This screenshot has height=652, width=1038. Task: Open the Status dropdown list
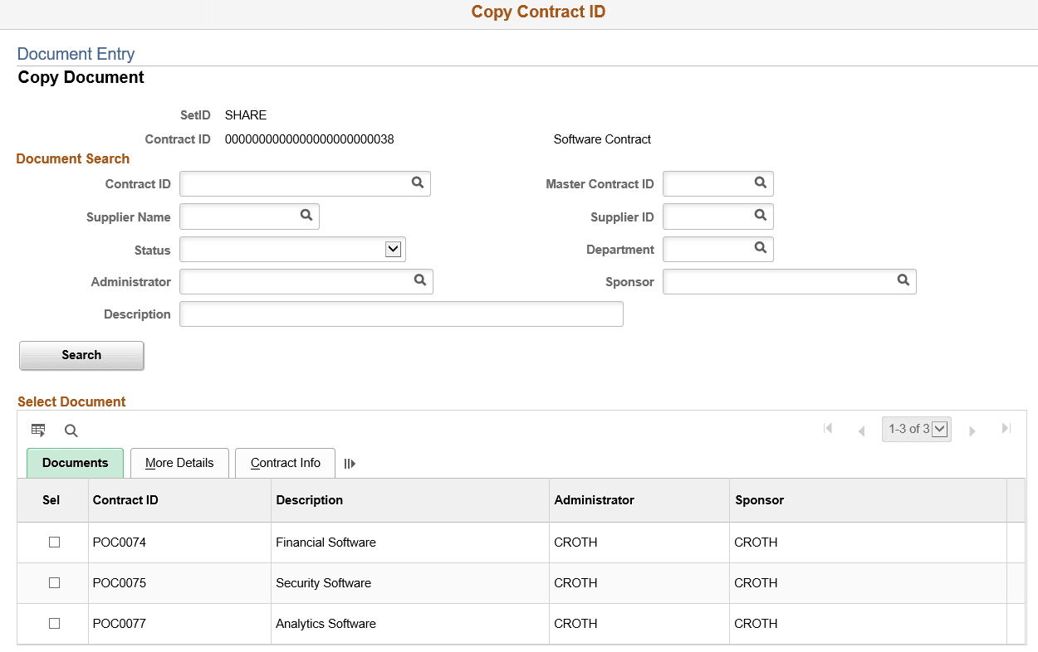click(393, 249)
